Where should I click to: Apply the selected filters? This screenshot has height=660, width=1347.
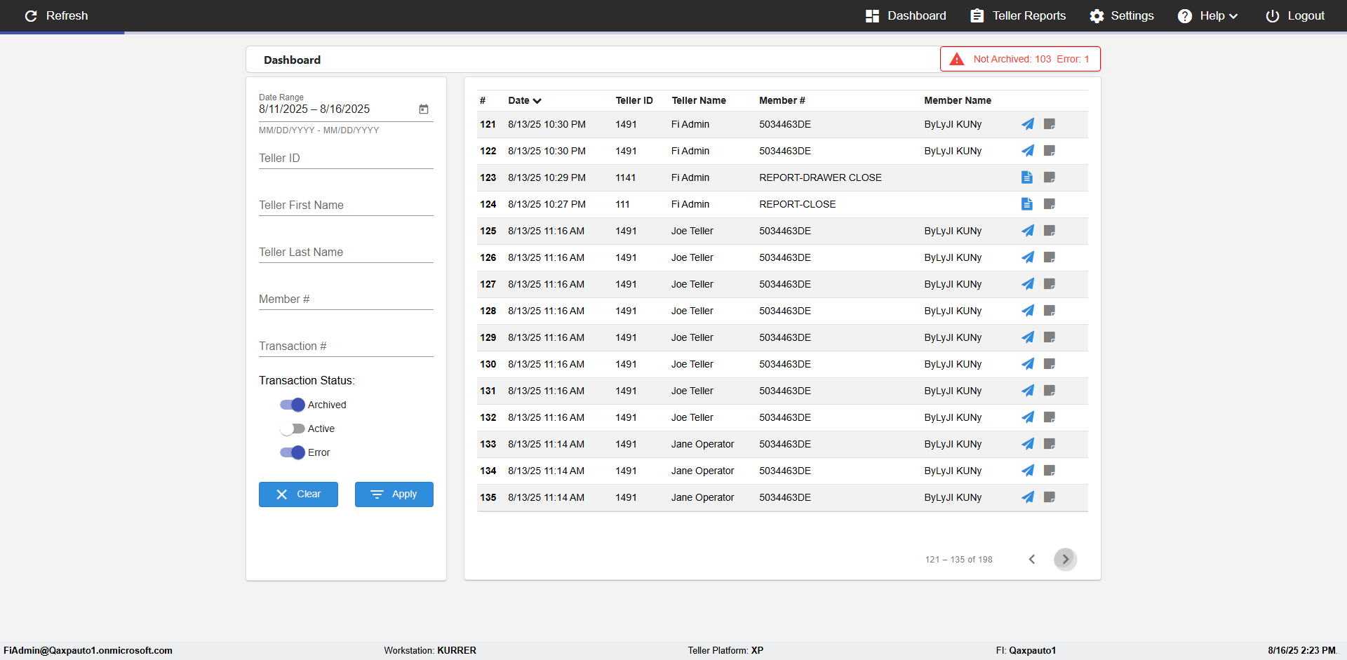pos(394,494)
